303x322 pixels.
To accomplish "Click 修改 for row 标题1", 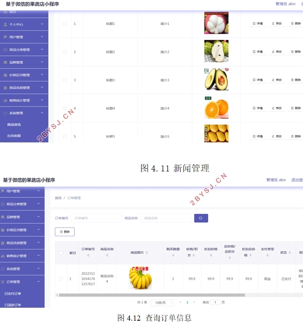I will click(x=277, y=24).
